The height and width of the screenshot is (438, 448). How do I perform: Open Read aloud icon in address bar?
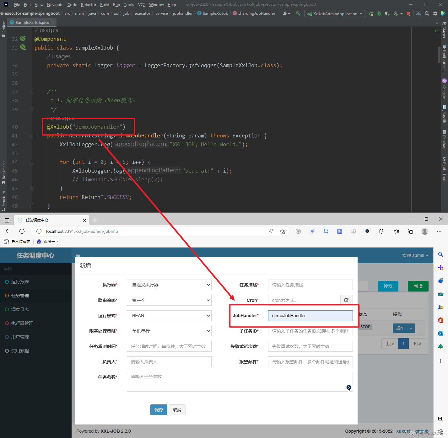(x=271, y=231)
